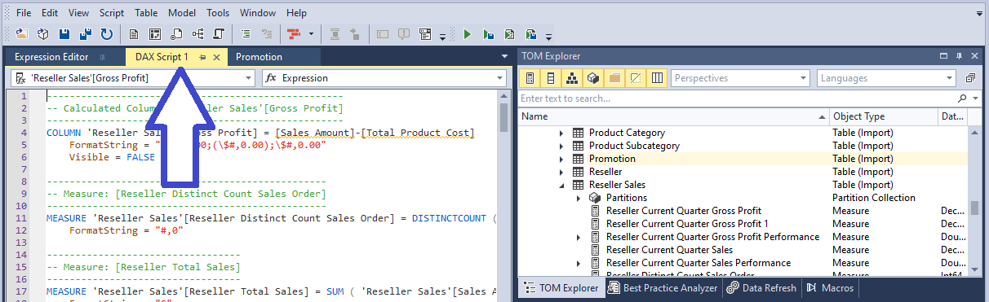Toggle Show Columns filter in TOM Explorer

tap(552, 78)
